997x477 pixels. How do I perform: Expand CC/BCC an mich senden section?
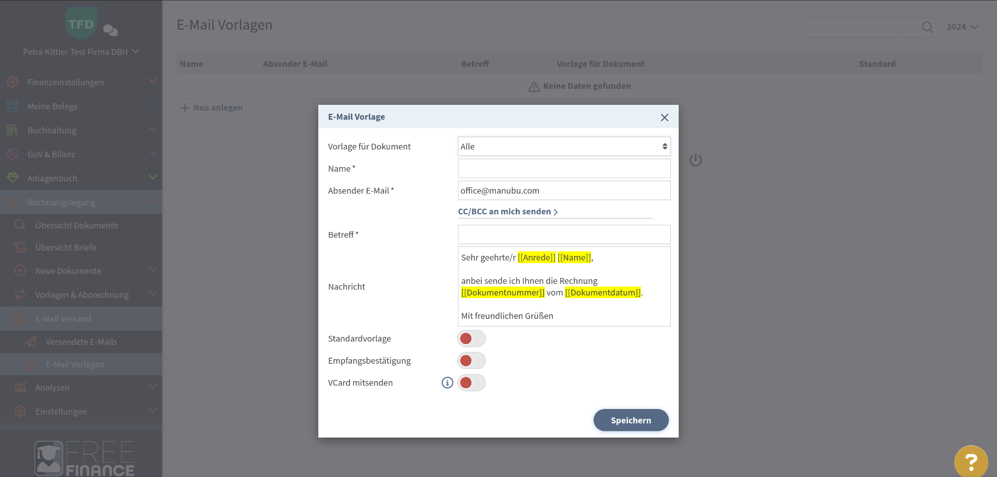coord(507,212)
